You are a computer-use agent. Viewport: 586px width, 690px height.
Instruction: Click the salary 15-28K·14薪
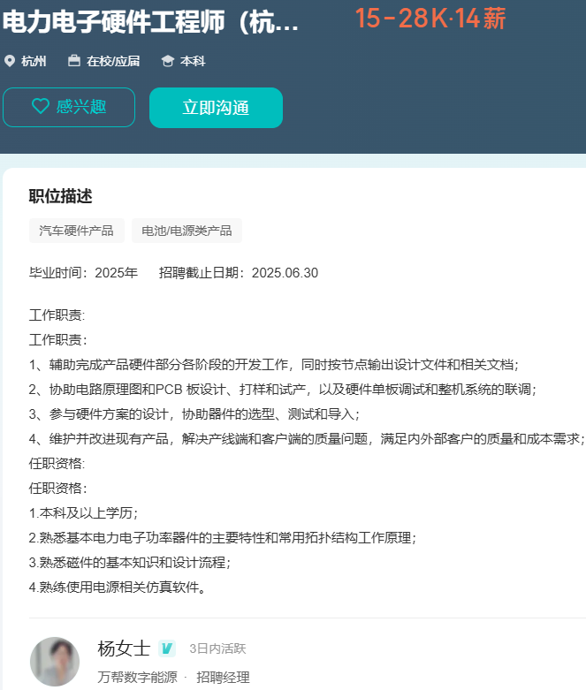(x=430, y=19)
